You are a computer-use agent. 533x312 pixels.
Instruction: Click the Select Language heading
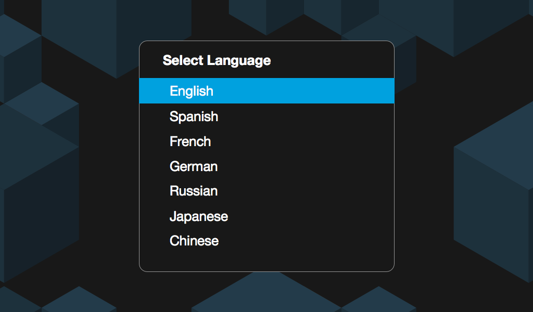point(217,60)
